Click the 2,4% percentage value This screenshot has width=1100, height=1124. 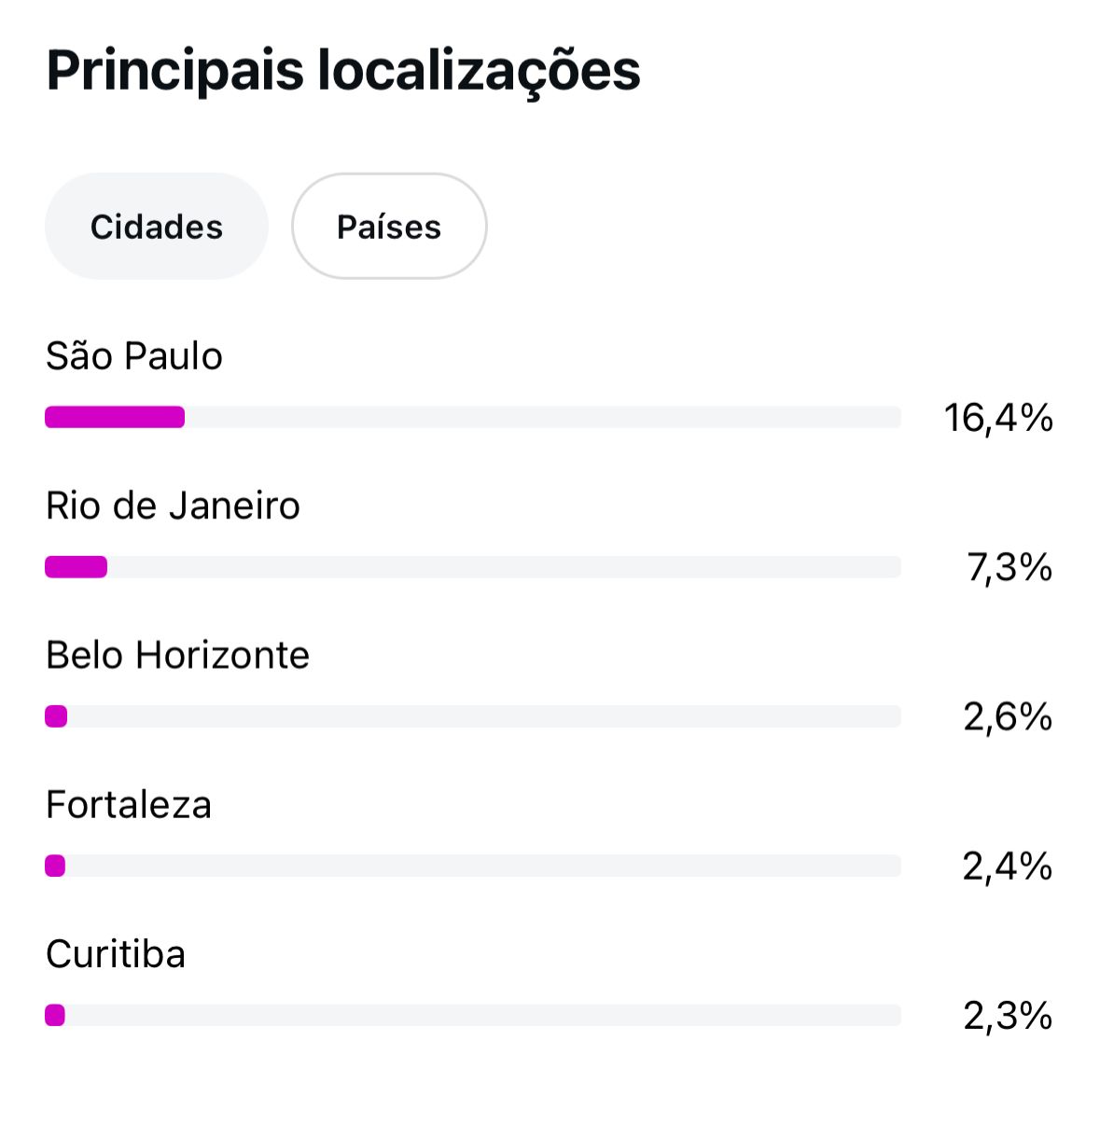pyautogui.click(x=1008, y=867)
